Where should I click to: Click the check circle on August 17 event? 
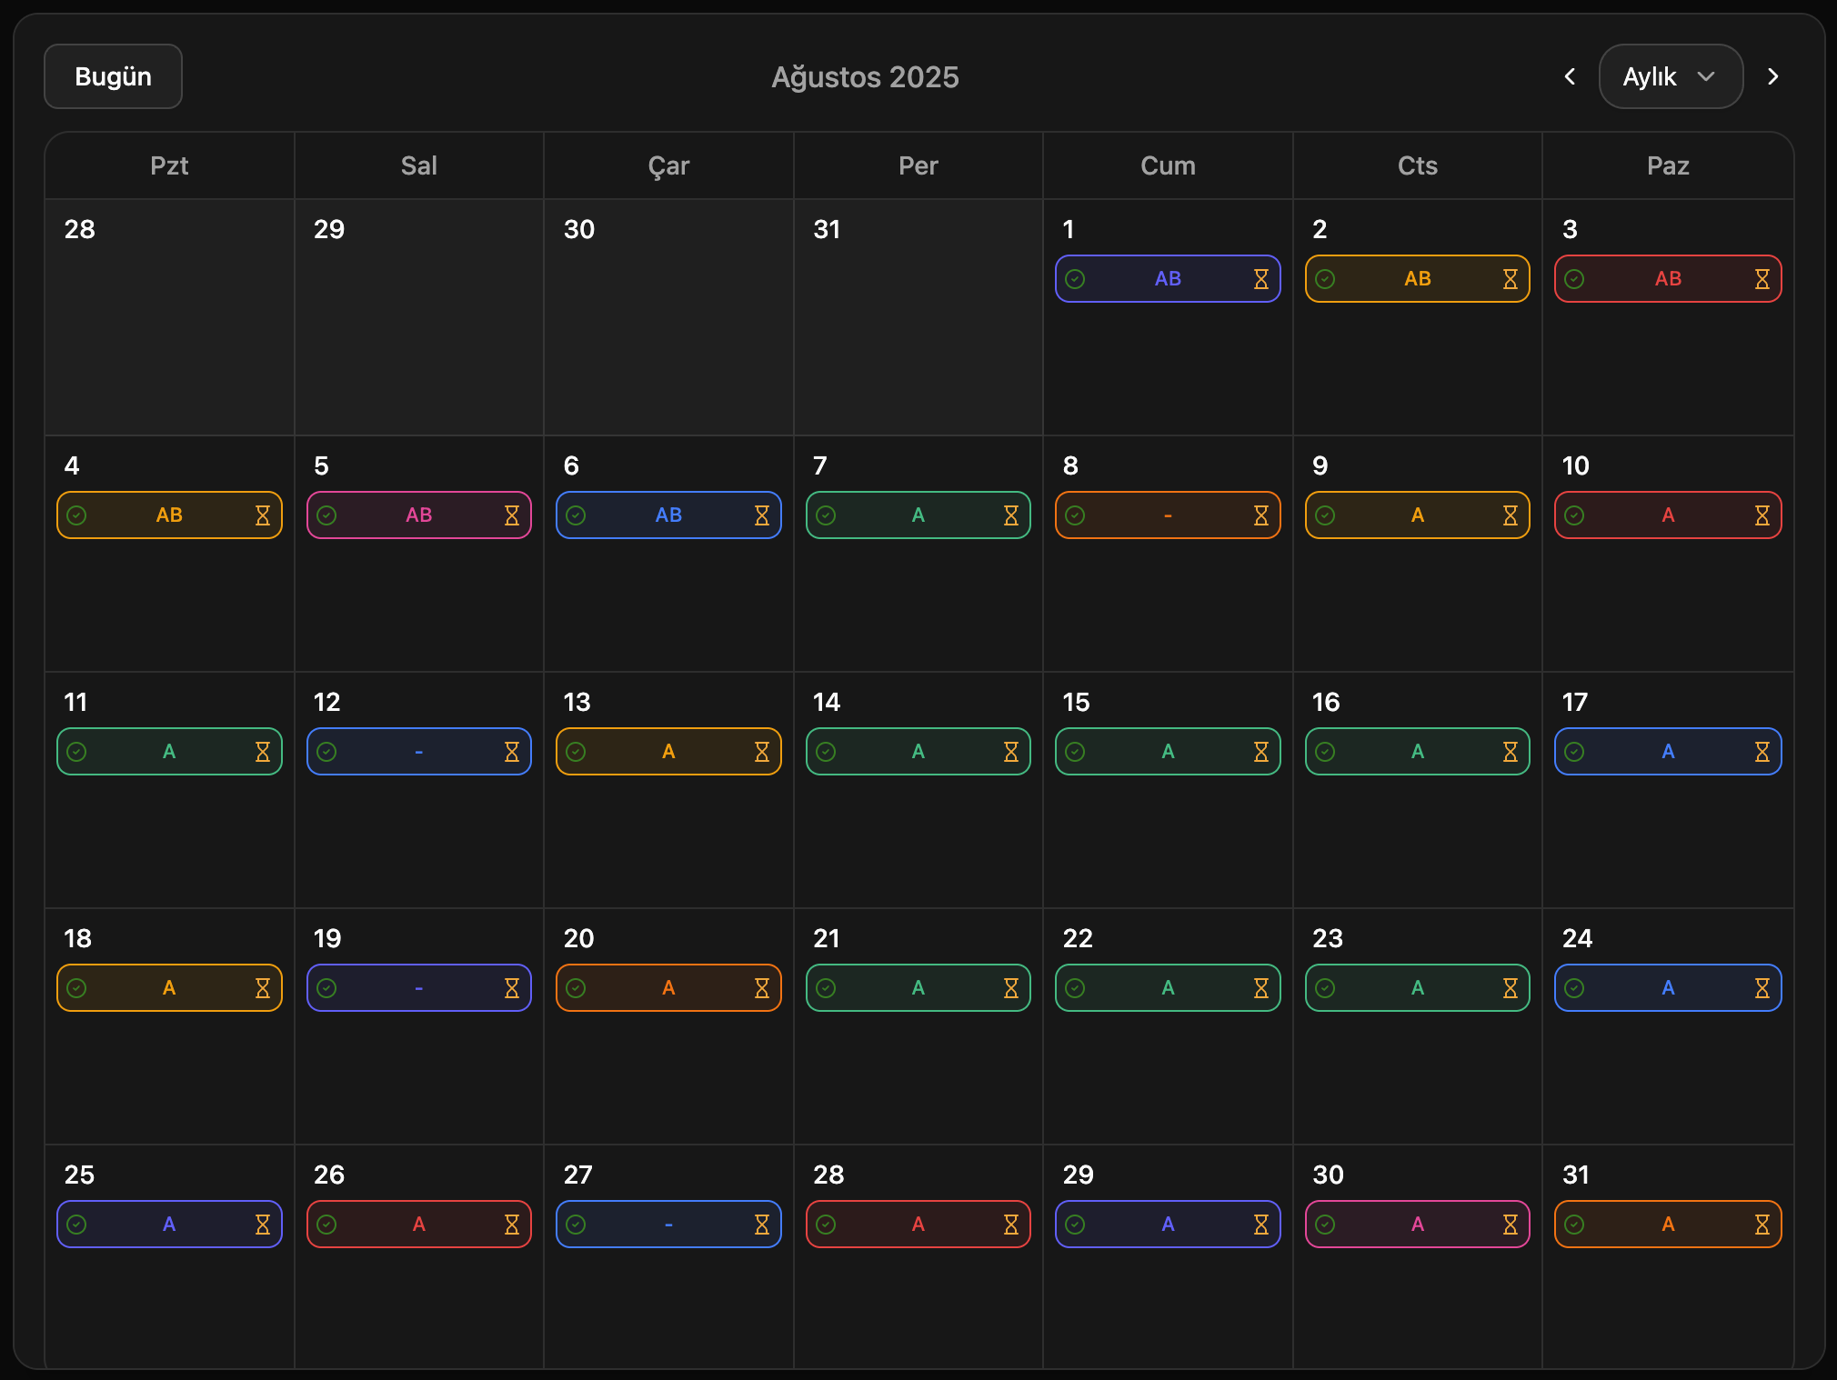1574,752
